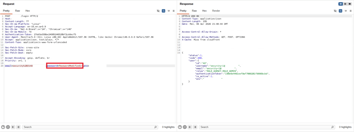The height and width of the screenshot is (132, 354).
Task: Click the Request search field
Action: [x=90, y=127]
